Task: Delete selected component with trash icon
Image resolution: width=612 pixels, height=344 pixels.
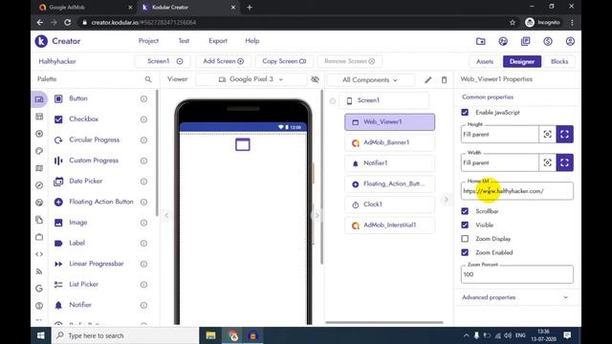Action: (444, 80)
